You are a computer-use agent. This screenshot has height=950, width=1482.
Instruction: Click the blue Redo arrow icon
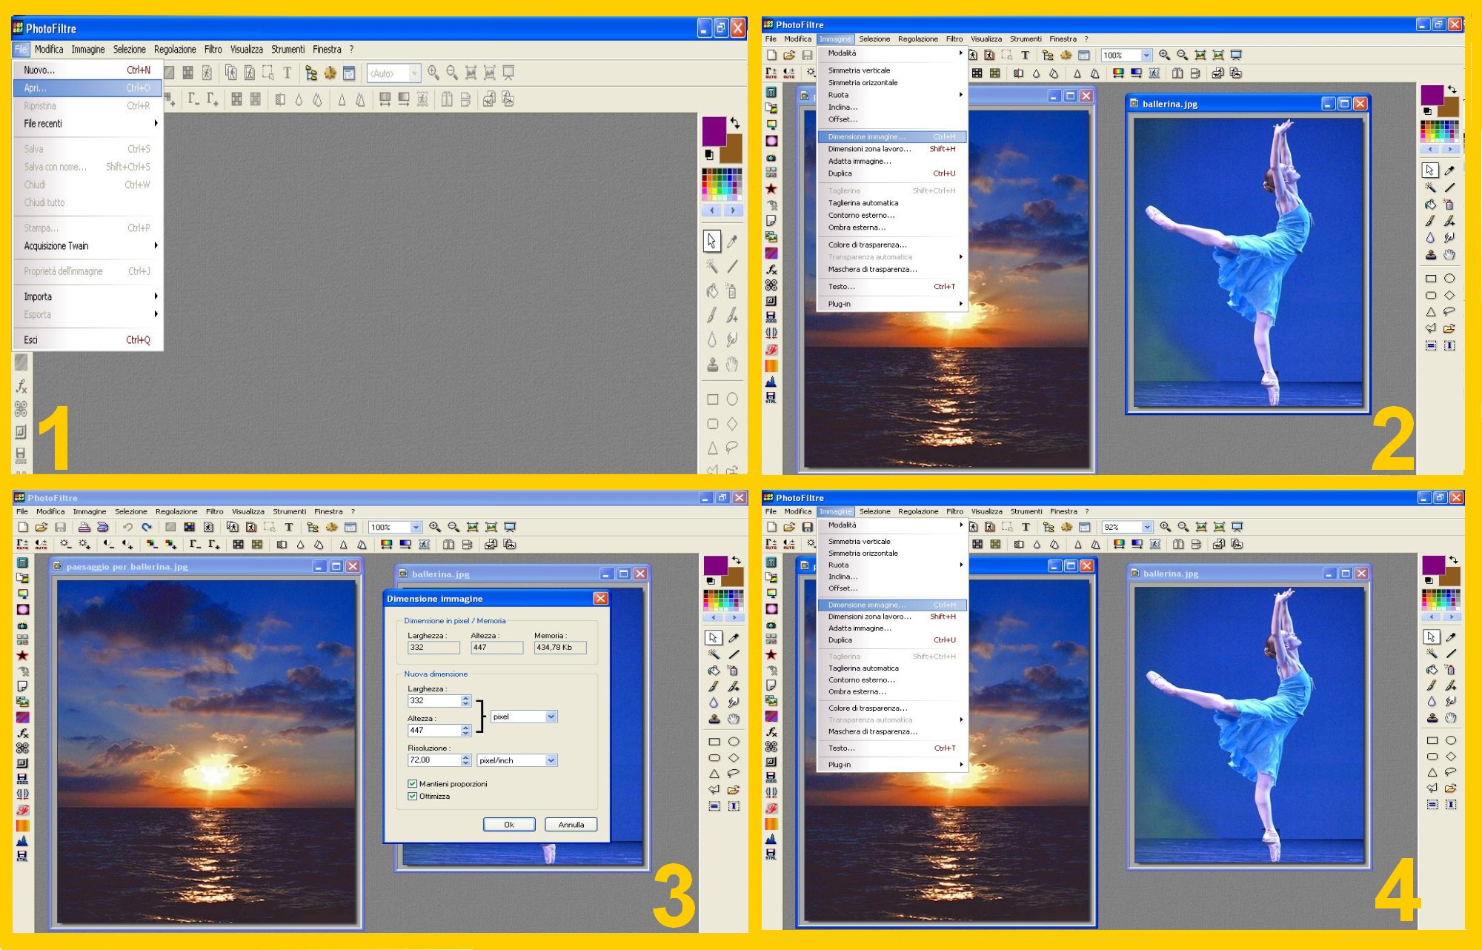(147, 527)
